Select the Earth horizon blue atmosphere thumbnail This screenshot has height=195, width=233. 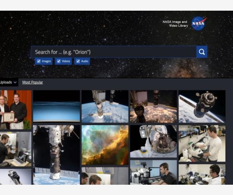pyautogui.click(x=56, y=106)
